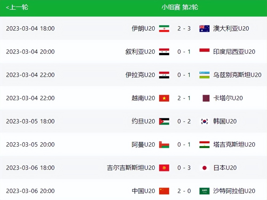
Task: Click the 0 - 2 Jordan versus Korea score
Action: 184,121
